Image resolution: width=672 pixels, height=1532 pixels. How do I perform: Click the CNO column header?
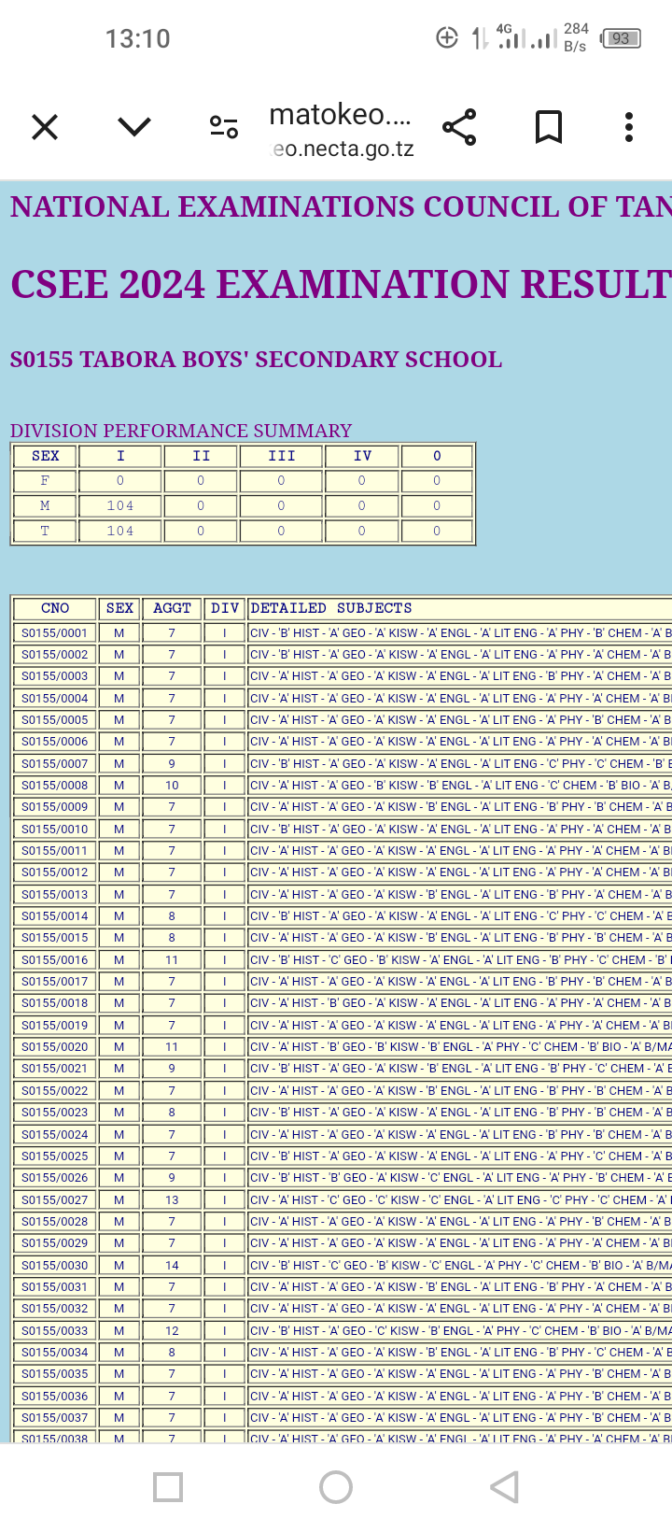pos(55,608)
